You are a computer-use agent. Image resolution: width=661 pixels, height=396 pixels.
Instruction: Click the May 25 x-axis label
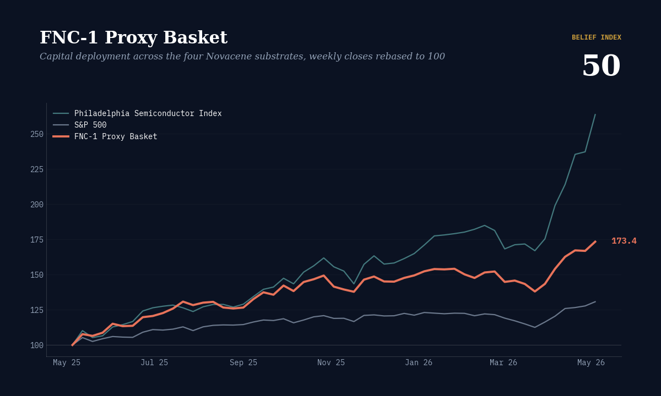[x=67, y=362]
